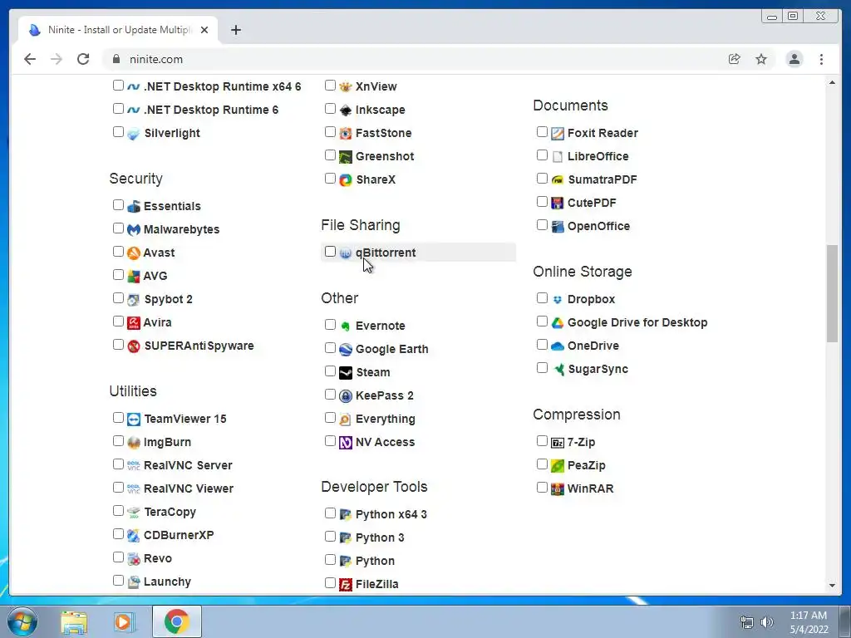Click the page vertical scrollbar thumb

[x=832, y=293]
